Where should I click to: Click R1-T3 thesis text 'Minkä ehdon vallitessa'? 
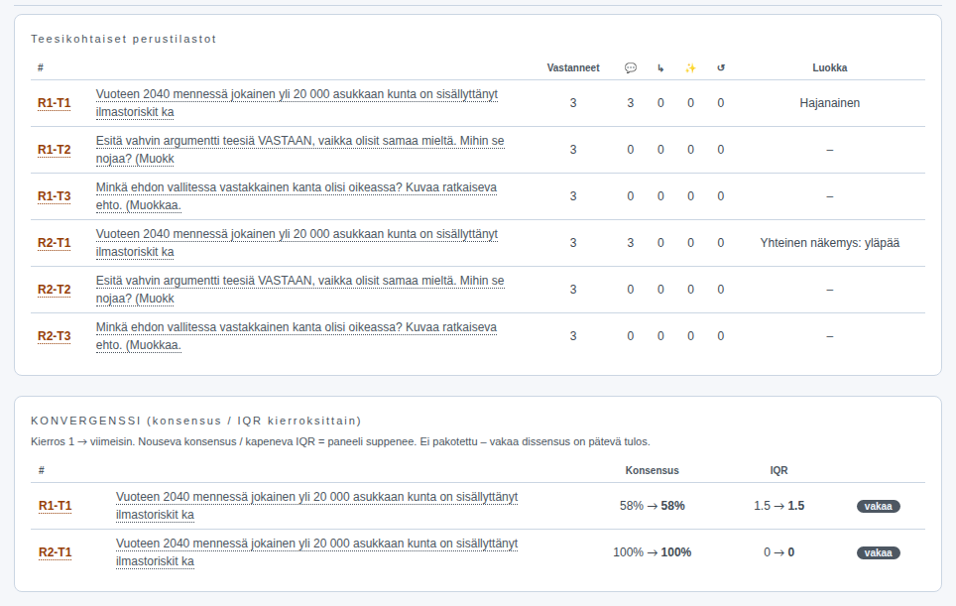point(297,196)
